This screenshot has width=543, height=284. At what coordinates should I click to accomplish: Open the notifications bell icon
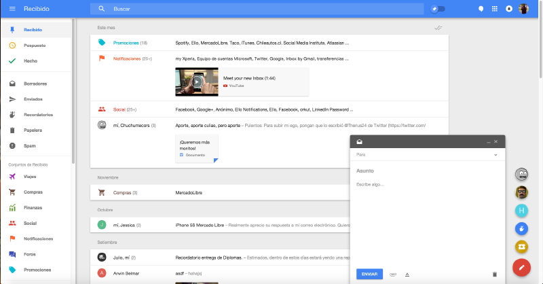[x=508, y=9]
